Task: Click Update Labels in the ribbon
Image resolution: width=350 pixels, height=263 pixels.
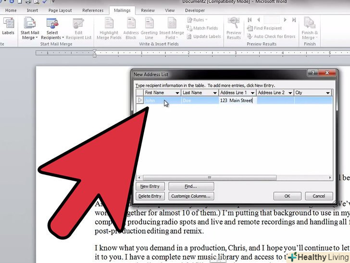Action: point(204,37)
